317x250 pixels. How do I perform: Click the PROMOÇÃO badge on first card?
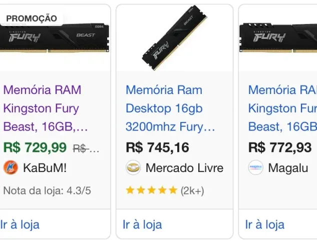[32, 18]
